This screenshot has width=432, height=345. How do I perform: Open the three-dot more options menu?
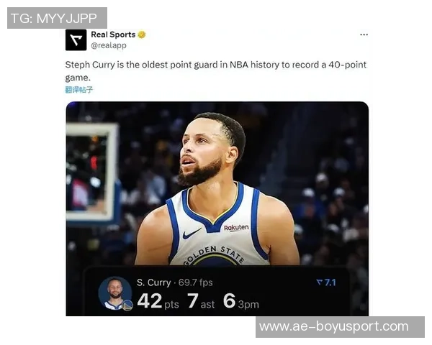click(x=364, y=34)
